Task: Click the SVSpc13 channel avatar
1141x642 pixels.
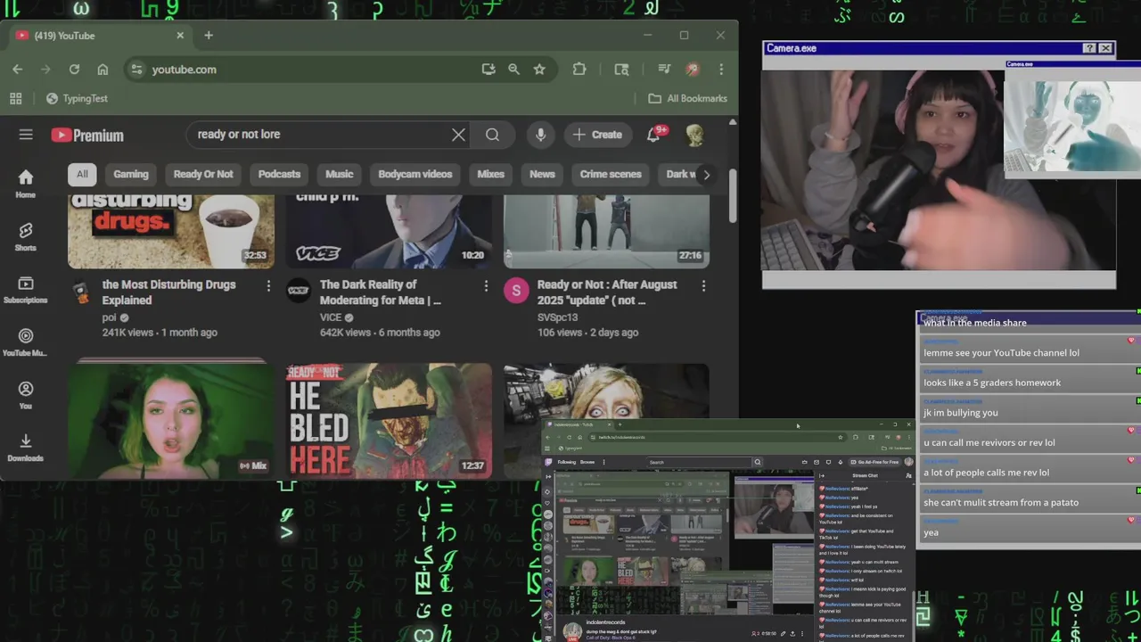Action: pos(516,291)
